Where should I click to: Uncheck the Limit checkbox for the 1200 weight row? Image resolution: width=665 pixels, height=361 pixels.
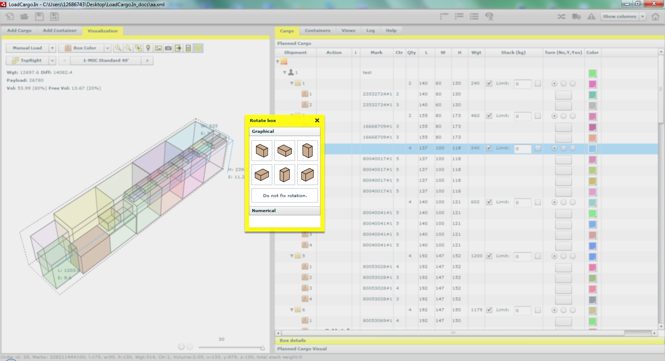(x=489, y=256)
